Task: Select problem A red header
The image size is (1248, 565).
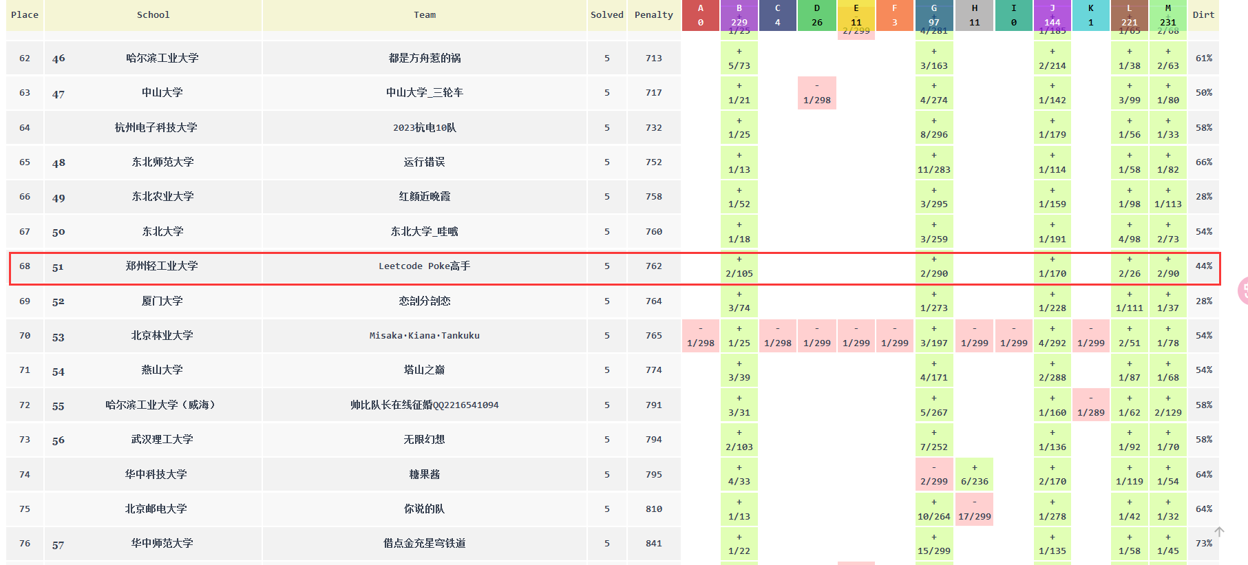Action: point(701,15)
